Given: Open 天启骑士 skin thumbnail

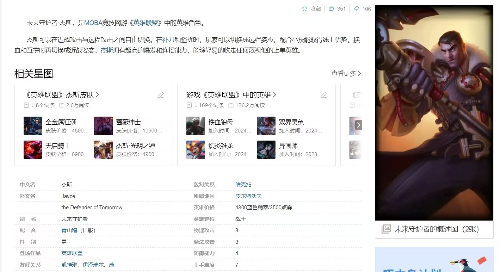Looking at the screenshot, I should coord(33,149).
